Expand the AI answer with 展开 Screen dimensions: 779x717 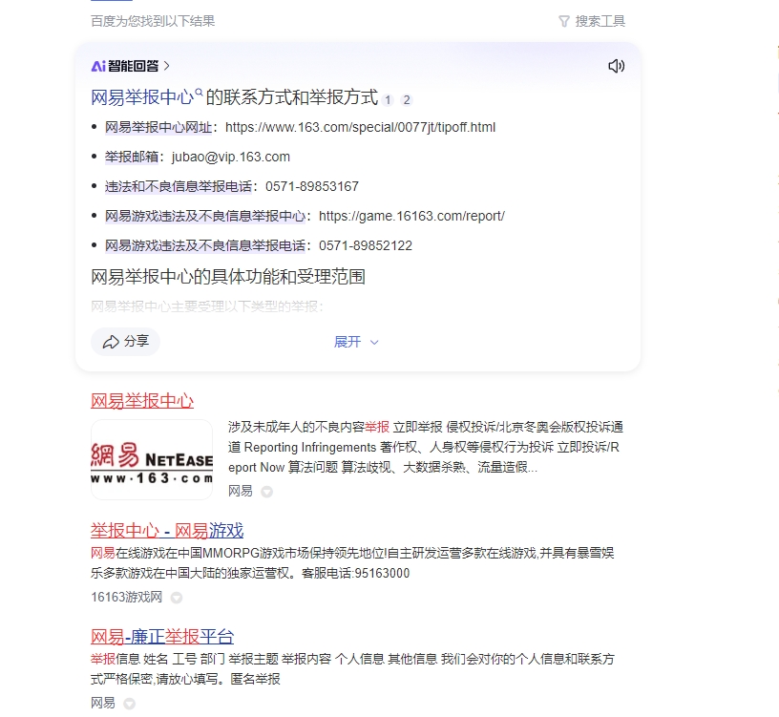coord(356,342)
